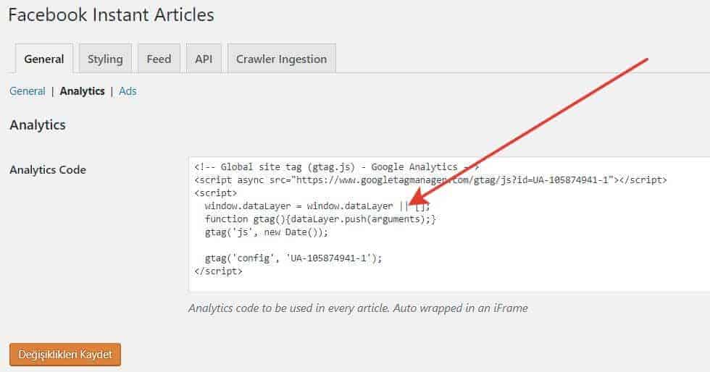
Task: Click the Analytics section heading
Action: (38, 125)
